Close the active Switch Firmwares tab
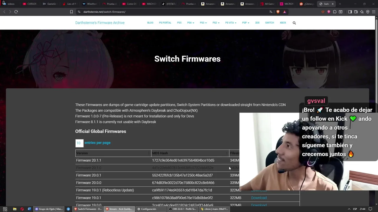Screen dimensions: 378x212 tap(333, 4)
